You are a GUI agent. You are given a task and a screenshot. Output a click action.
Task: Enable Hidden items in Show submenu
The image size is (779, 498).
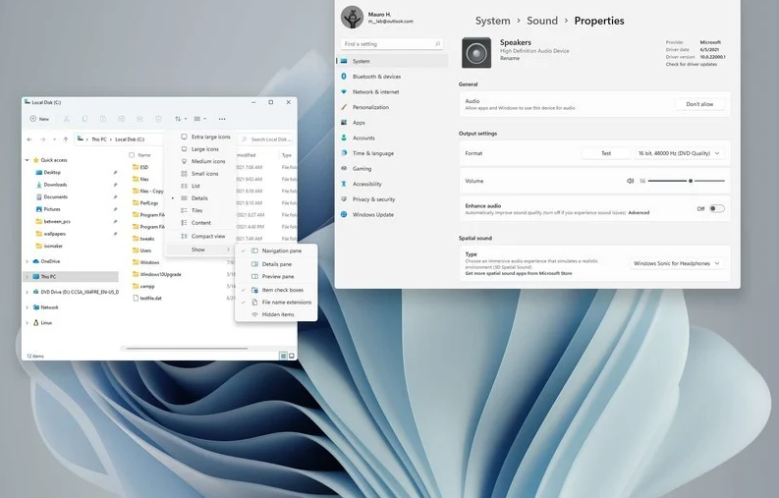[276, 314]
